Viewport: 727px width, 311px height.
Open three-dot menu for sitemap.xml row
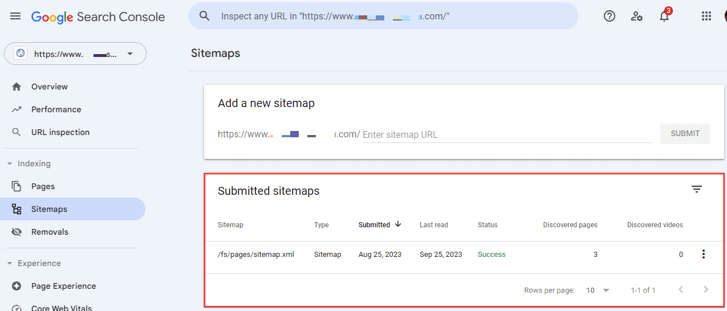704,254
